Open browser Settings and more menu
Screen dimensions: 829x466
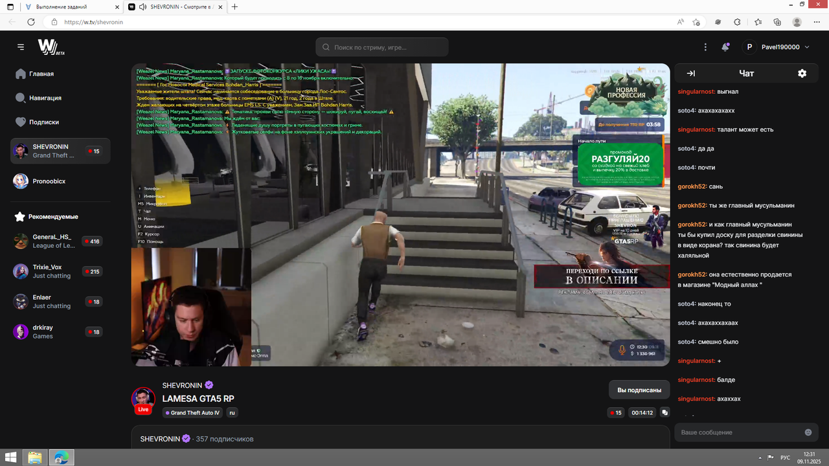click(817, 22)
